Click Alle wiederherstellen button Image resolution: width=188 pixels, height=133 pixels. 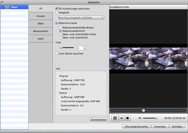[x=136, y=126]
